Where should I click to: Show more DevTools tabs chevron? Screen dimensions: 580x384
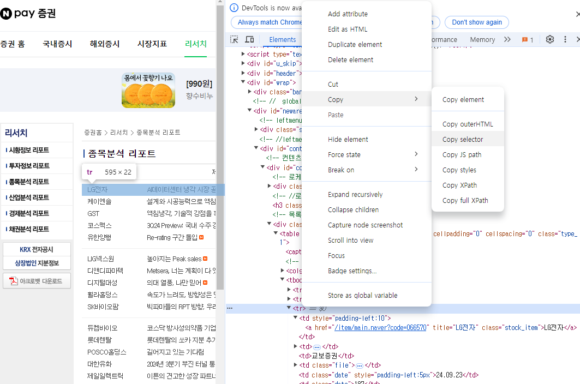click(507, 39)
